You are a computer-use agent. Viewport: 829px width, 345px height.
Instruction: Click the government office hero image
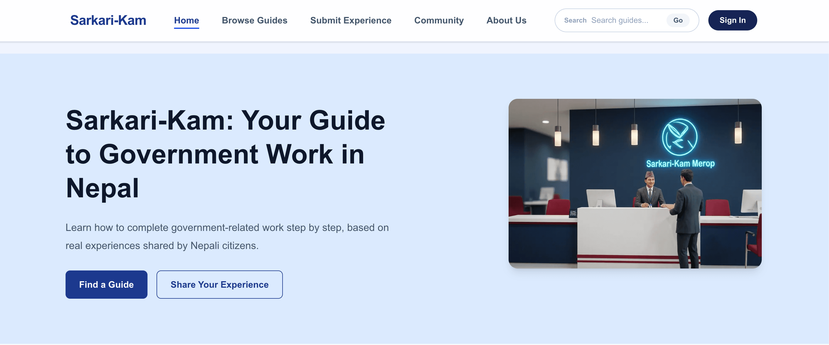coord(635,184)
